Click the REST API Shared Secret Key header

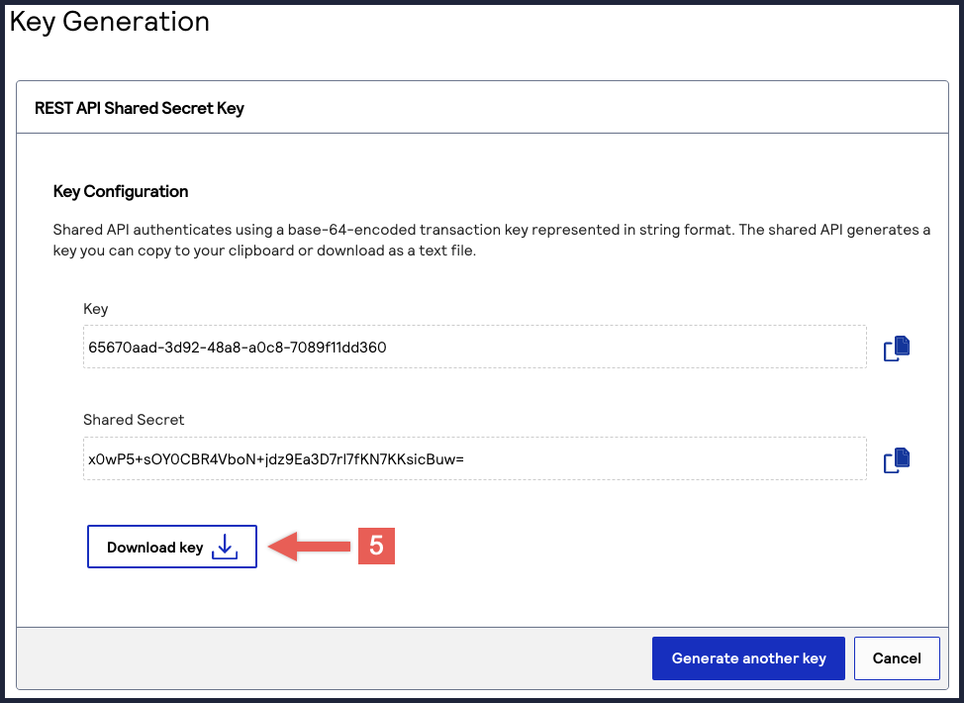click(x=140, y=108)
